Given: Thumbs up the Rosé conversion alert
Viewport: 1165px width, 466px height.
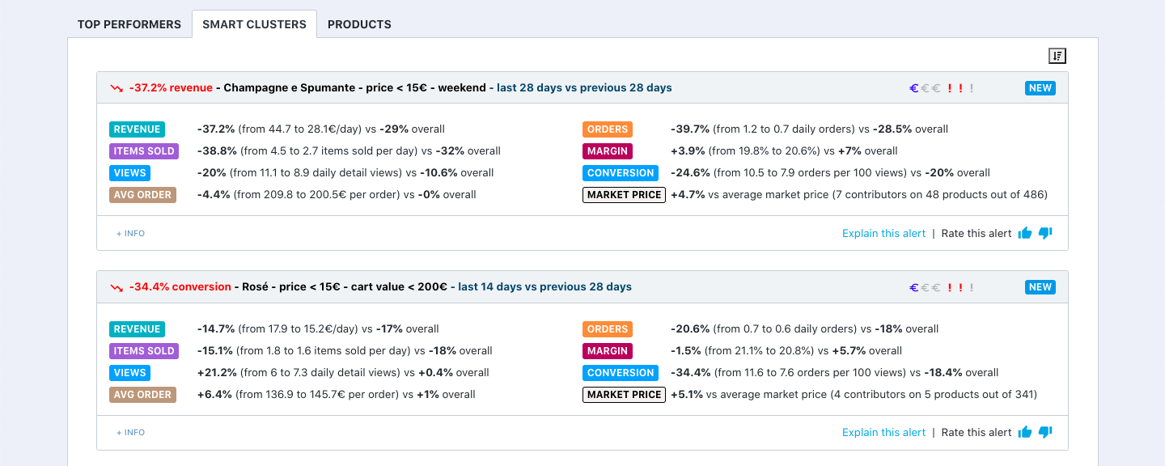Looking at the screenshot, I should click(x=1025, y=432).
